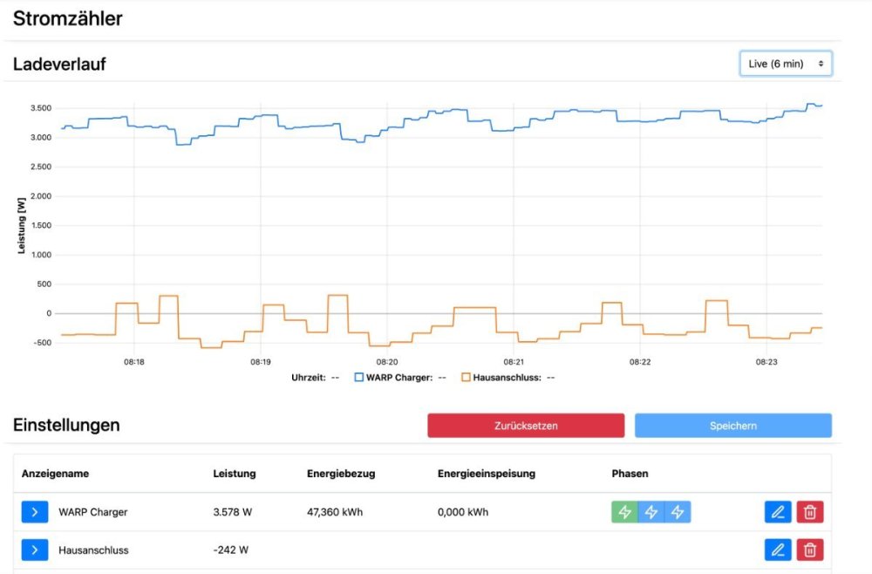Click the pencil icon for Hausanschluss
The height and width of the screenshot is (574, 872).
point(778,550)
